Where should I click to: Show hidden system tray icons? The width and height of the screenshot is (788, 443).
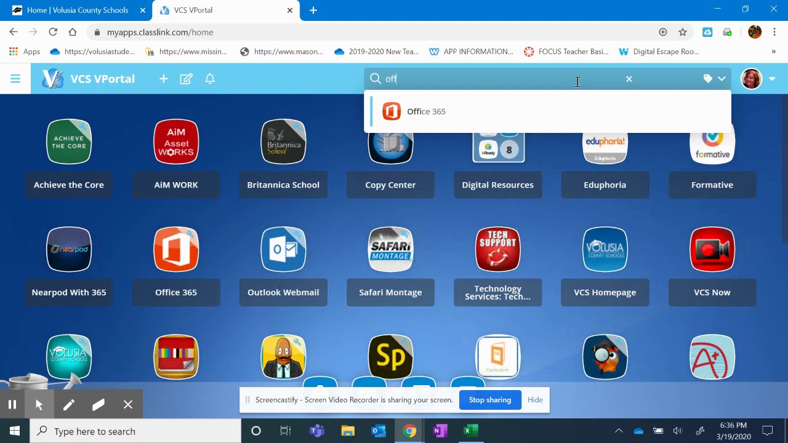pos(619,431)
